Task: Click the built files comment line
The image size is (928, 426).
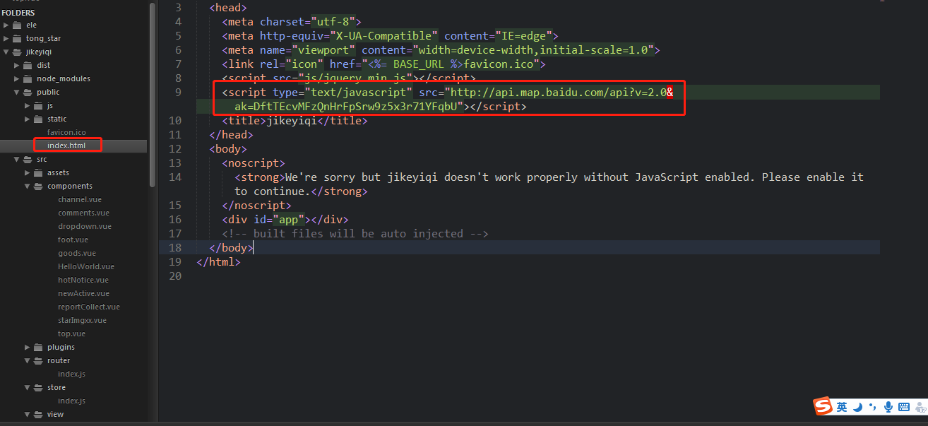Action: [355, 233]
